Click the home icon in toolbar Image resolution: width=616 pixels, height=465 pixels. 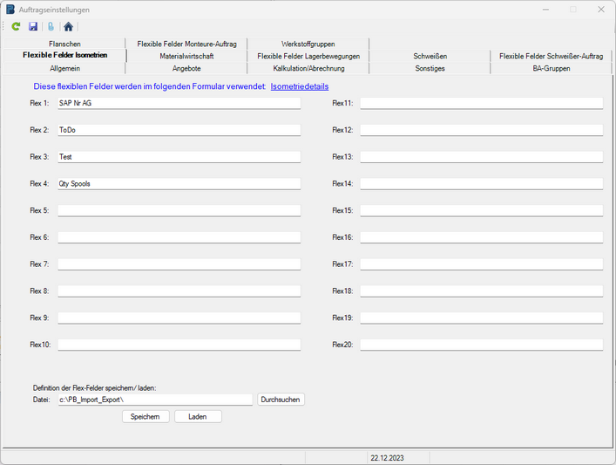68,27
